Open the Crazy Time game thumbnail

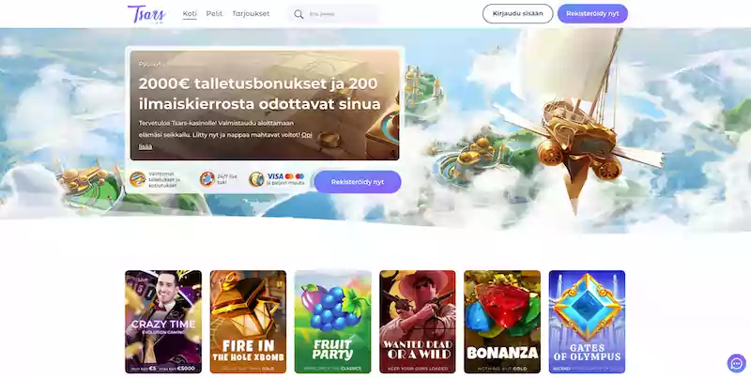163,322
